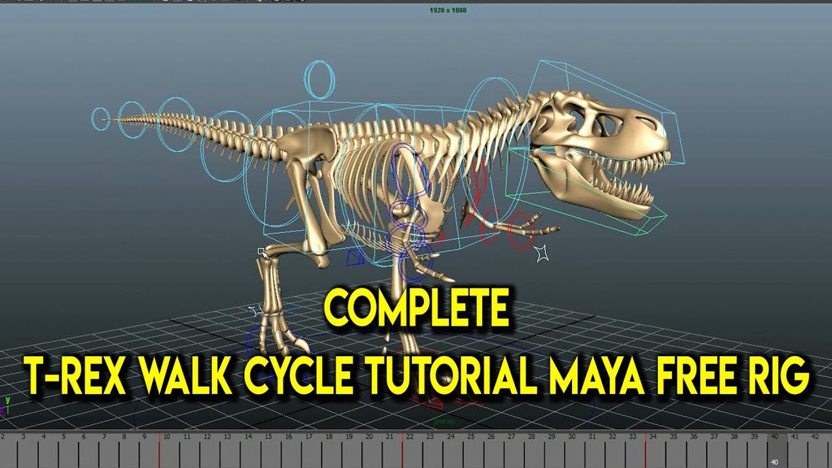Select star-shaped control near the hand
832x468 pixels.
[x=542, y=253]
